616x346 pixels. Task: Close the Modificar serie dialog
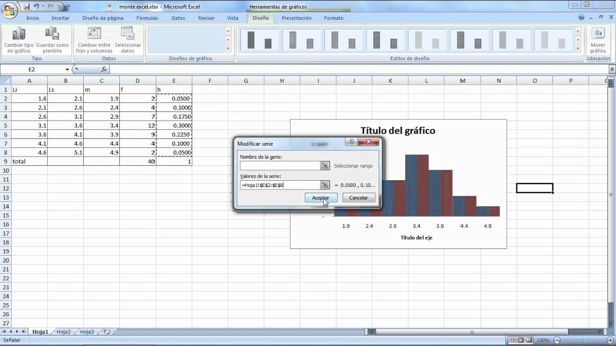(x=368, y=142)
